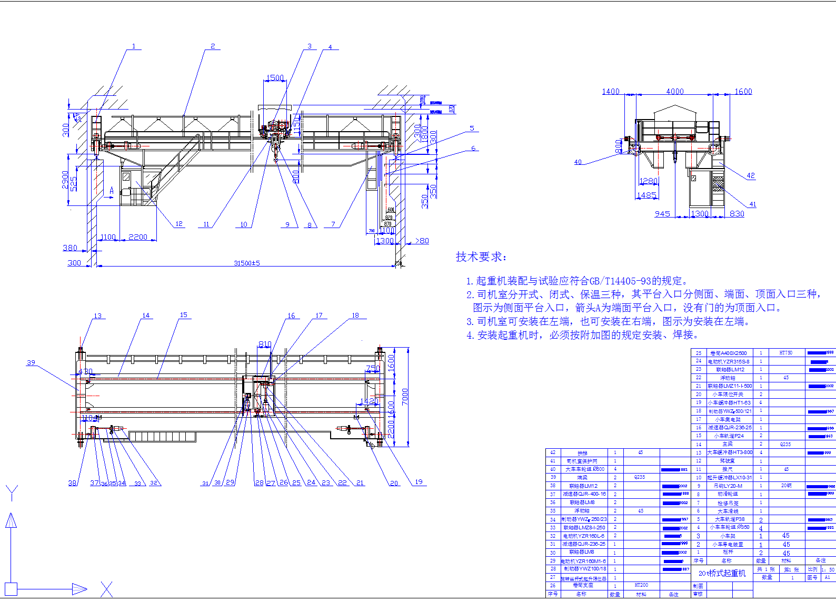Select the parts list cell 扶梯
Viewport: 836px width, 601px height.
click(x=582, y=453)
